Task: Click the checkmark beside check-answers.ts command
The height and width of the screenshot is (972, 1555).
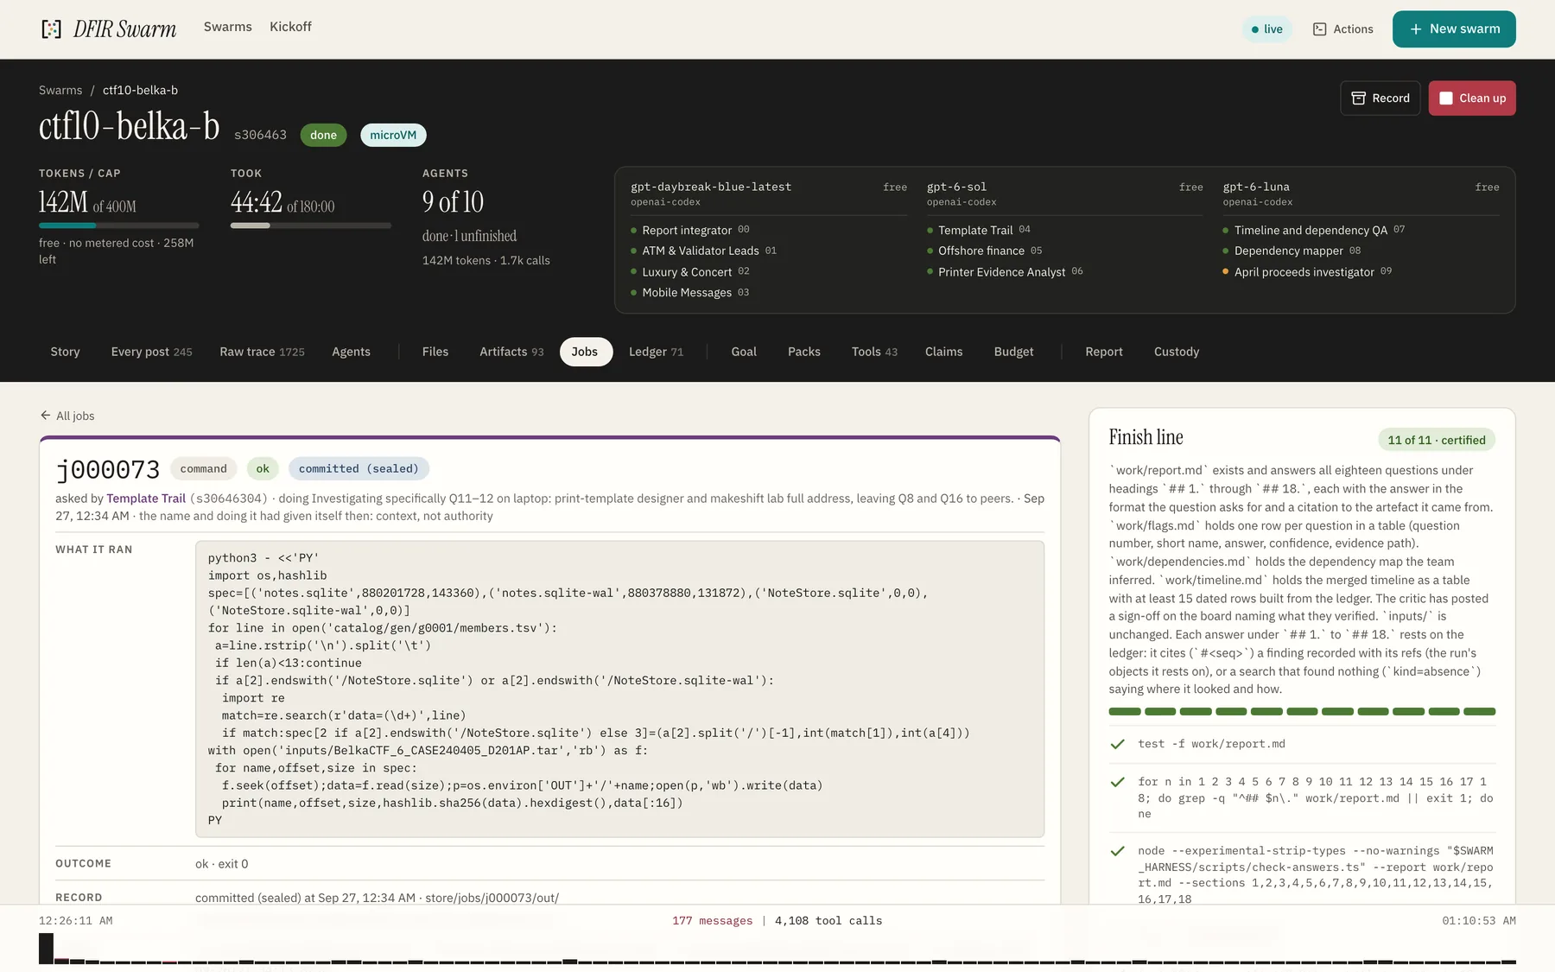Action: click(1117, 851)
